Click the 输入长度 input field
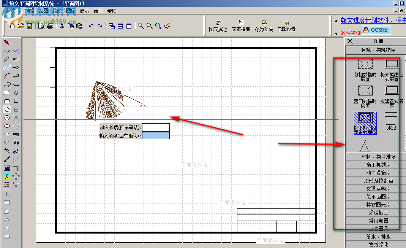This screenshot has width=406, height=248. point(156,127)
